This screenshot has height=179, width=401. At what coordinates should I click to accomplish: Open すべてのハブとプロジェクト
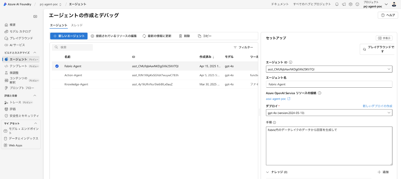point(312,4)
